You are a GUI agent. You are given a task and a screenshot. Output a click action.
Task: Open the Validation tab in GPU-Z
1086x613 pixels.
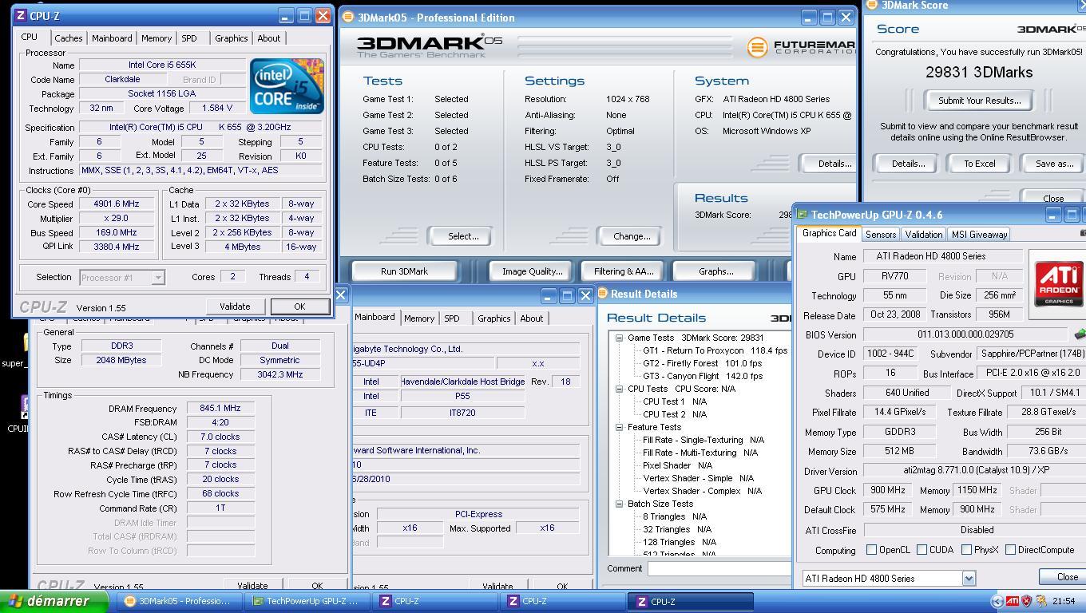(x=923, y=235)
